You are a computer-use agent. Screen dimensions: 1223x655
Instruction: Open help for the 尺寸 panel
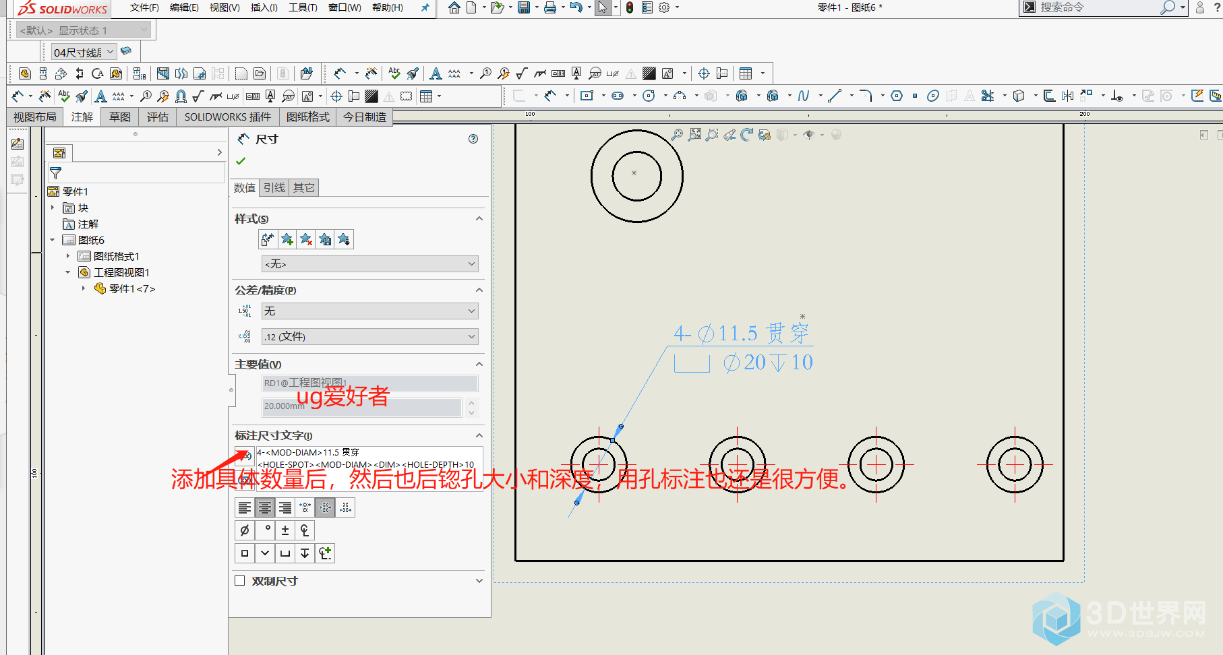pyautogui.click(x=473, y=139)
